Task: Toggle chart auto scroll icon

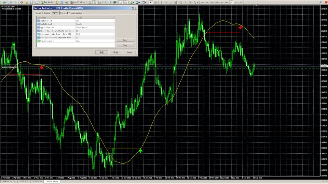Action: tap(121, 2)
